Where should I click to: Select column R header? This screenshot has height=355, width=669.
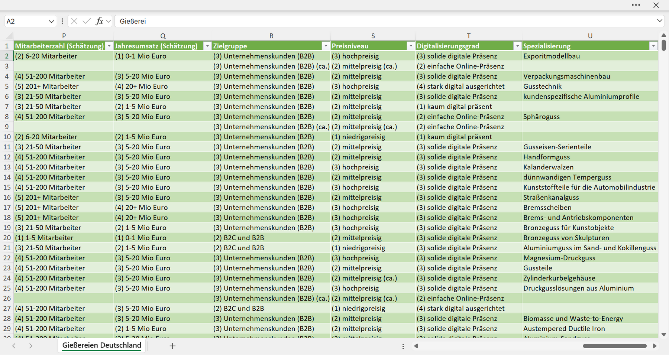(x=271, y=36)
